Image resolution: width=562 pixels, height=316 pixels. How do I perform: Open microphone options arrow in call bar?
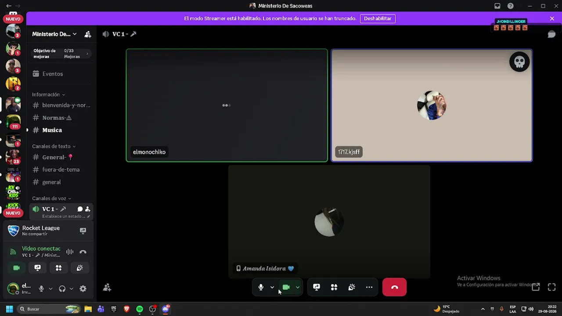pyautogui.click(x=272, y=287)
